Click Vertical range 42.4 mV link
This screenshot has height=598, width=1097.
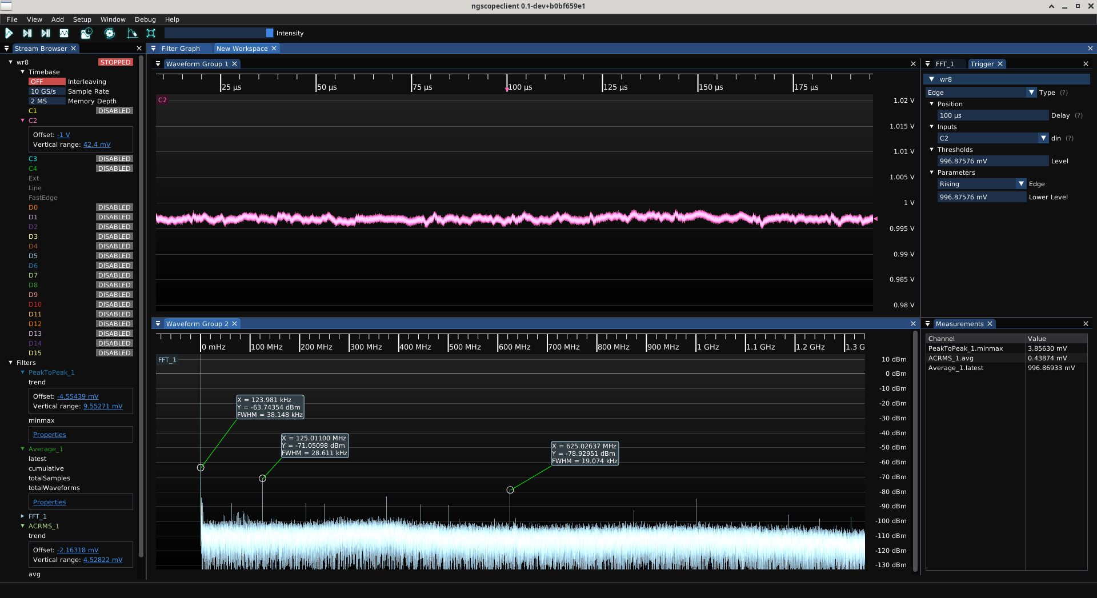(97, 145)
